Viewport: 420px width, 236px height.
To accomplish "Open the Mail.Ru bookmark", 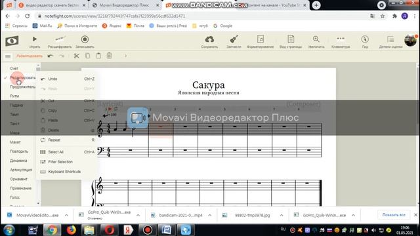I will click(x=42, y=26).
